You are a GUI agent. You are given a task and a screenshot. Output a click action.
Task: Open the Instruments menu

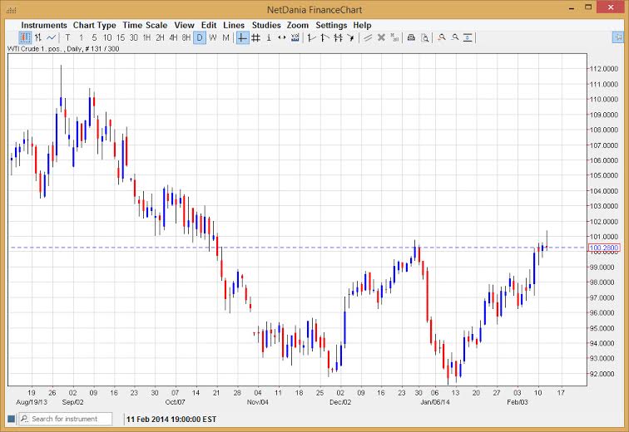click(44, 25)
